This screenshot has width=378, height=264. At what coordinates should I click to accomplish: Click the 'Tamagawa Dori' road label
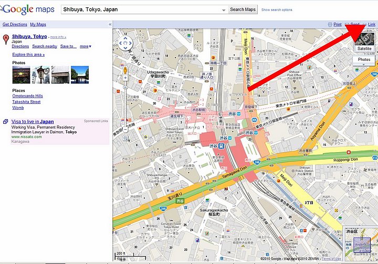coord(234,173)
